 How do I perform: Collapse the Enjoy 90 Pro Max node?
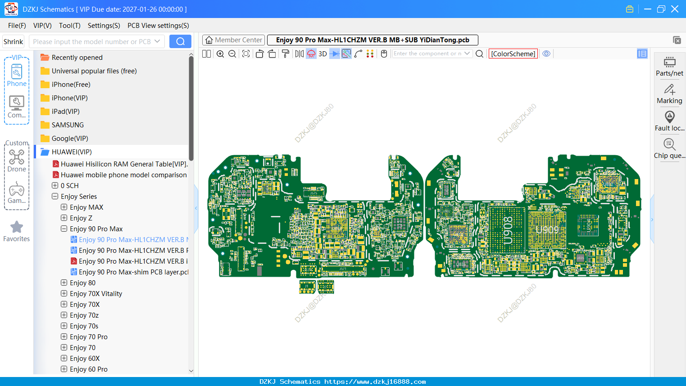[64, 229]
